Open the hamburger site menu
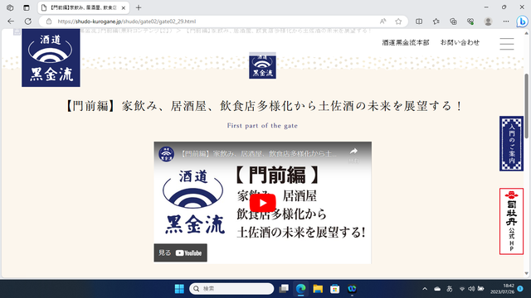531x298 pixels. pyautogui.click(x=507, y=44)
